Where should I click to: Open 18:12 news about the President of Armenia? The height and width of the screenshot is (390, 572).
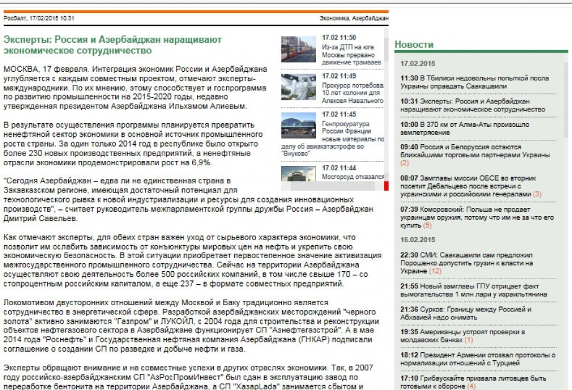tap(478, 359)
